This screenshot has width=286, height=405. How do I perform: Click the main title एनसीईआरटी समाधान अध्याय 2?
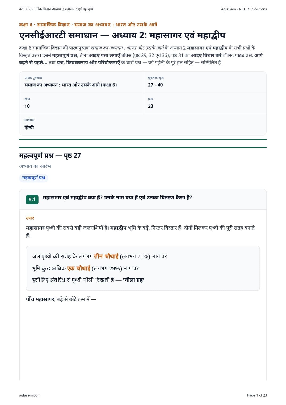pyautogui.click(x=122, y=35)
